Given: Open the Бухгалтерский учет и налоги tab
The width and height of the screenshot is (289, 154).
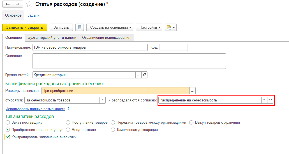Looking at the screenshot, I should coord(52,38).
